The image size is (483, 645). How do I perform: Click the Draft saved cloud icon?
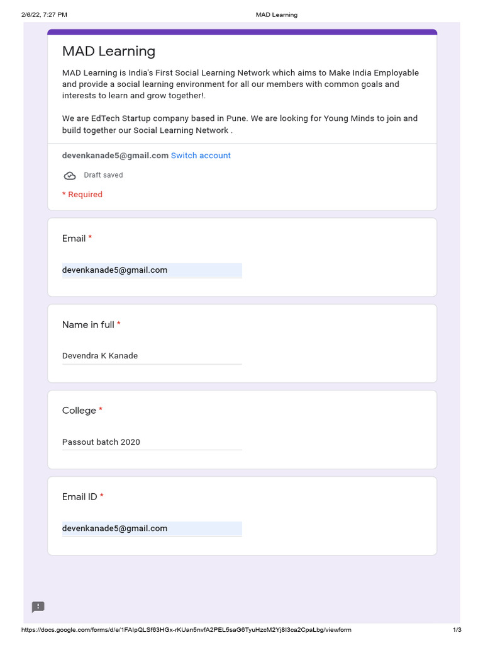[70, 176]
